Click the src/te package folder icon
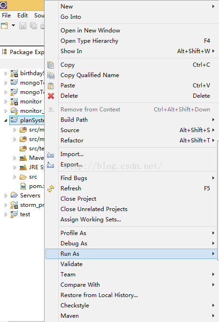This screenshot has width=219, height=322. click(23, 149)
